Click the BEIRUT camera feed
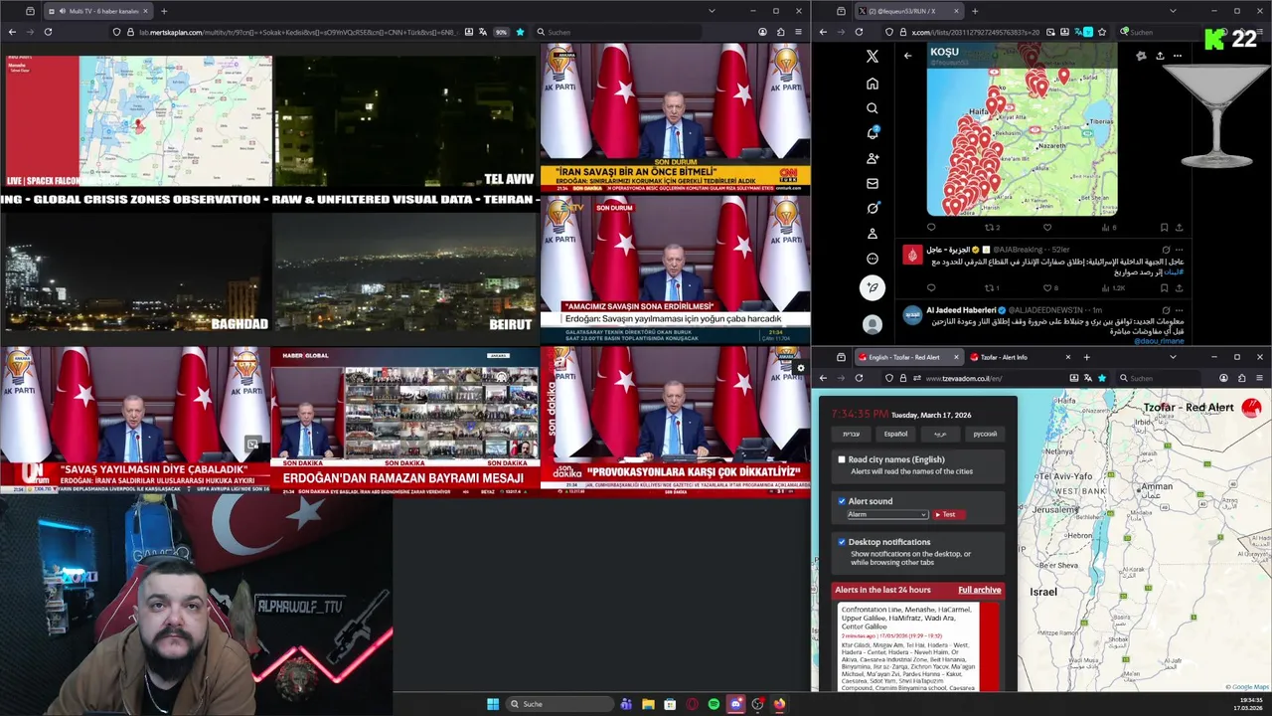 (404, 271)
